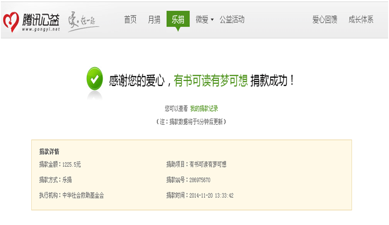Expand the dropdown arrow beside 微爱

pyautogui.click(x=212, y=20)
